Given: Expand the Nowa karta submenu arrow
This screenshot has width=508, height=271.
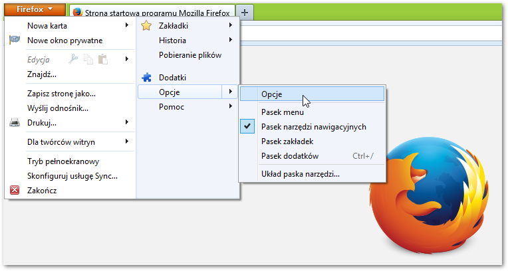Looking at the screenshot, I should (x=127, y=25).
